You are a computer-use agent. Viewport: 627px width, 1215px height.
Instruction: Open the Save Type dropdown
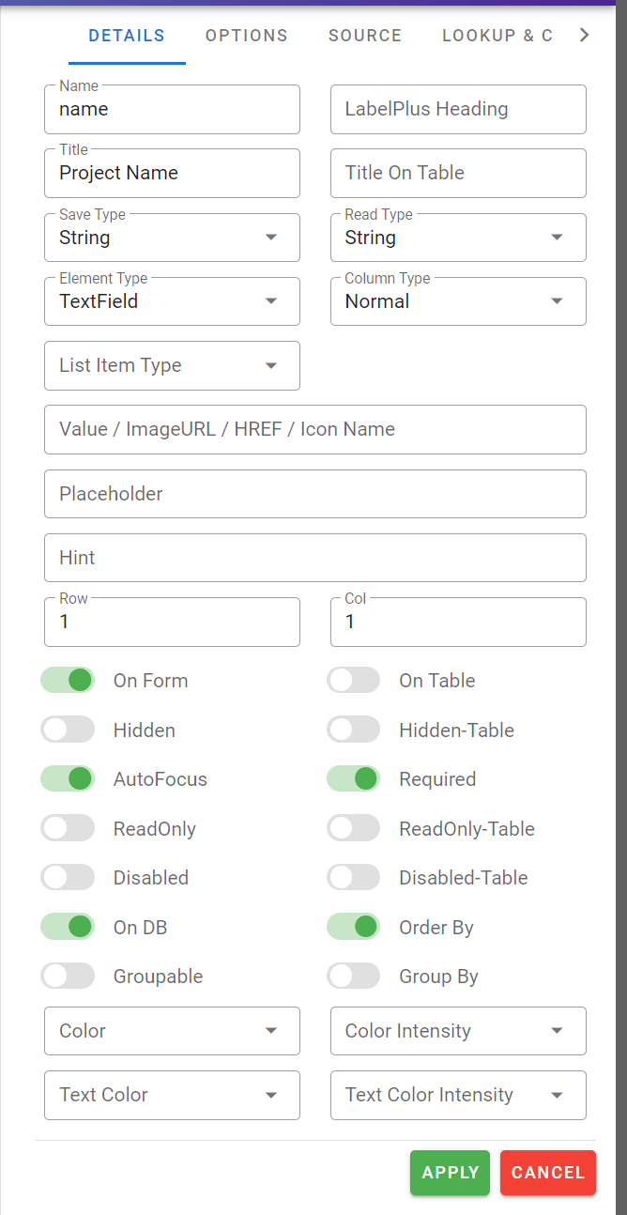172,238
